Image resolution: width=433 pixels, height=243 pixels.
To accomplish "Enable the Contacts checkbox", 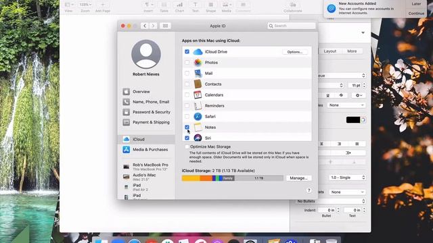I will tap(187, 84).
